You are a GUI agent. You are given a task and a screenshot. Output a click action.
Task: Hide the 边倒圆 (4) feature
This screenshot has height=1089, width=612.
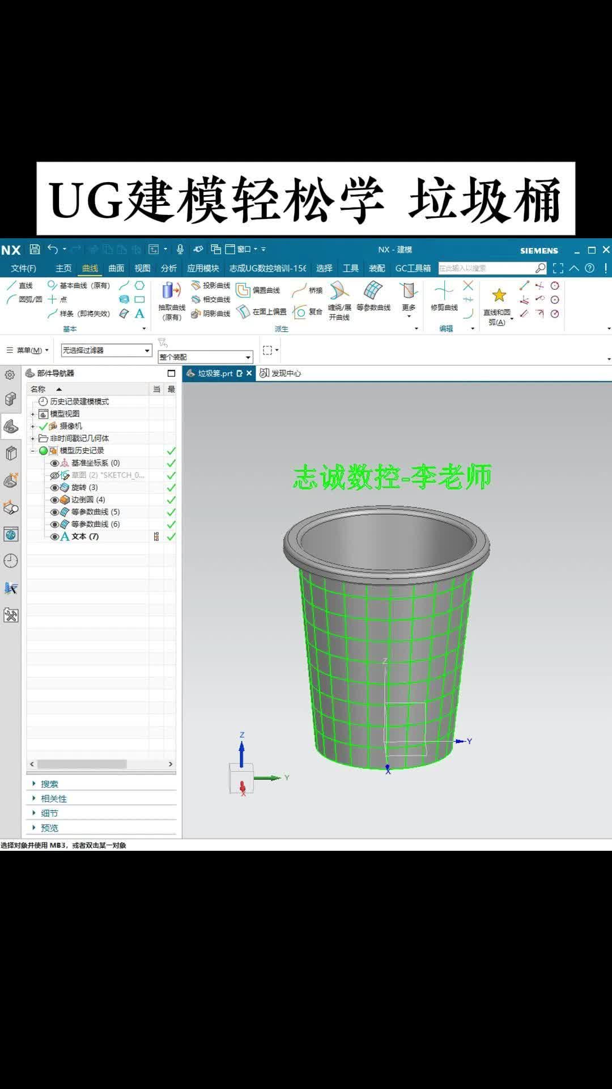54,500
